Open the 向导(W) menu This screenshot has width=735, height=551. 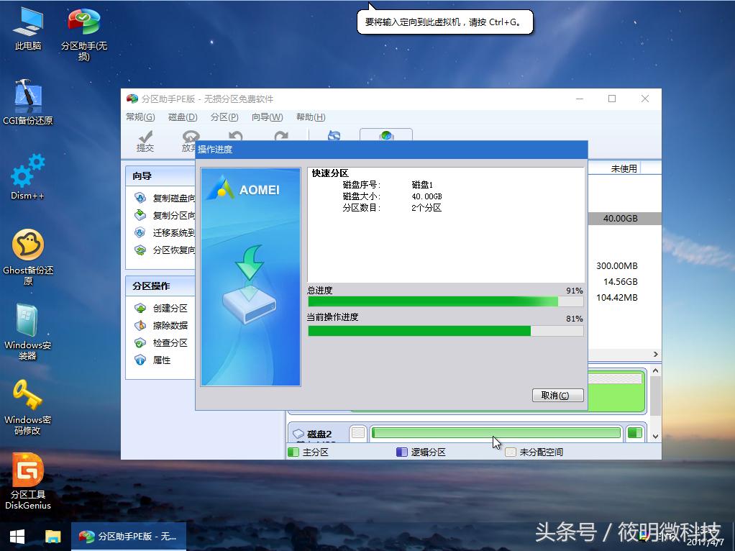tap(266, 116)
